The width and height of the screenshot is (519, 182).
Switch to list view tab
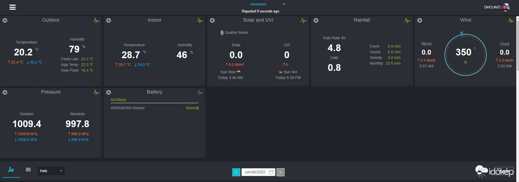[29, 170]
